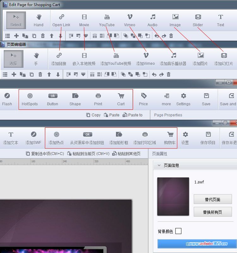Add a YouTube video via English toolbar
This screenshot has height=253, width=237.
(x=107, y=20)
